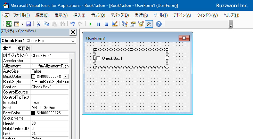This screenshot has height=139, width=253.
Task: Open the ツール(T) menu
Action: click(x=161, y=15)
